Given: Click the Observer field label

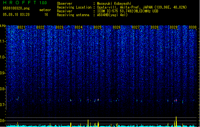Looking at the screenshot, I should pyautogui.click(x=65, y=3).
